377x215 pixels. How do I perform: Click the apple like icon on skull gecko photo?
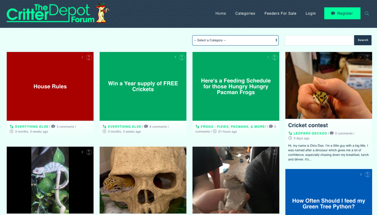click(x=182, y=152)
